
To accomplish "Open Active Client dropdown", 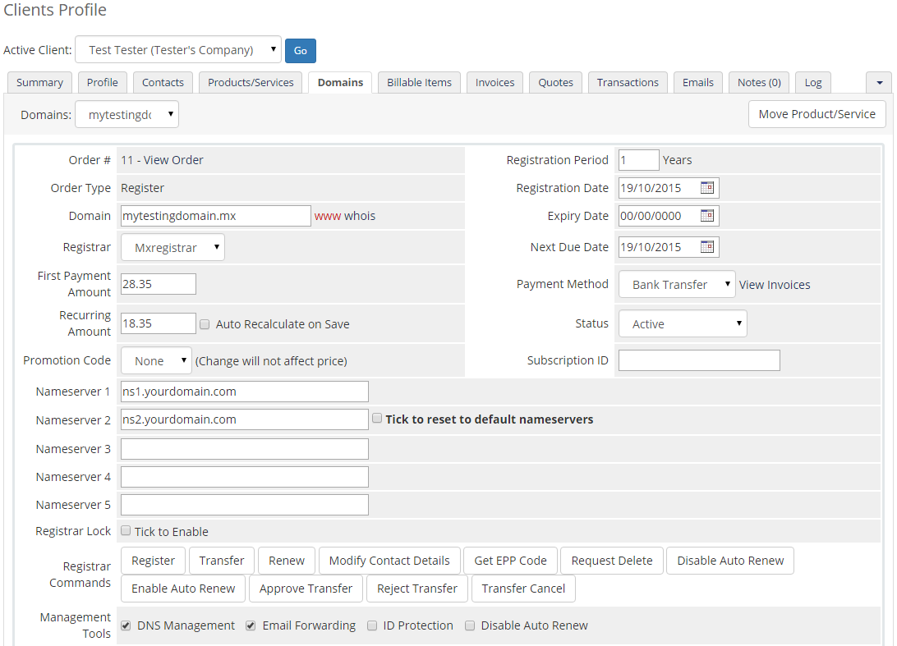I will click(x=178, y=50).
